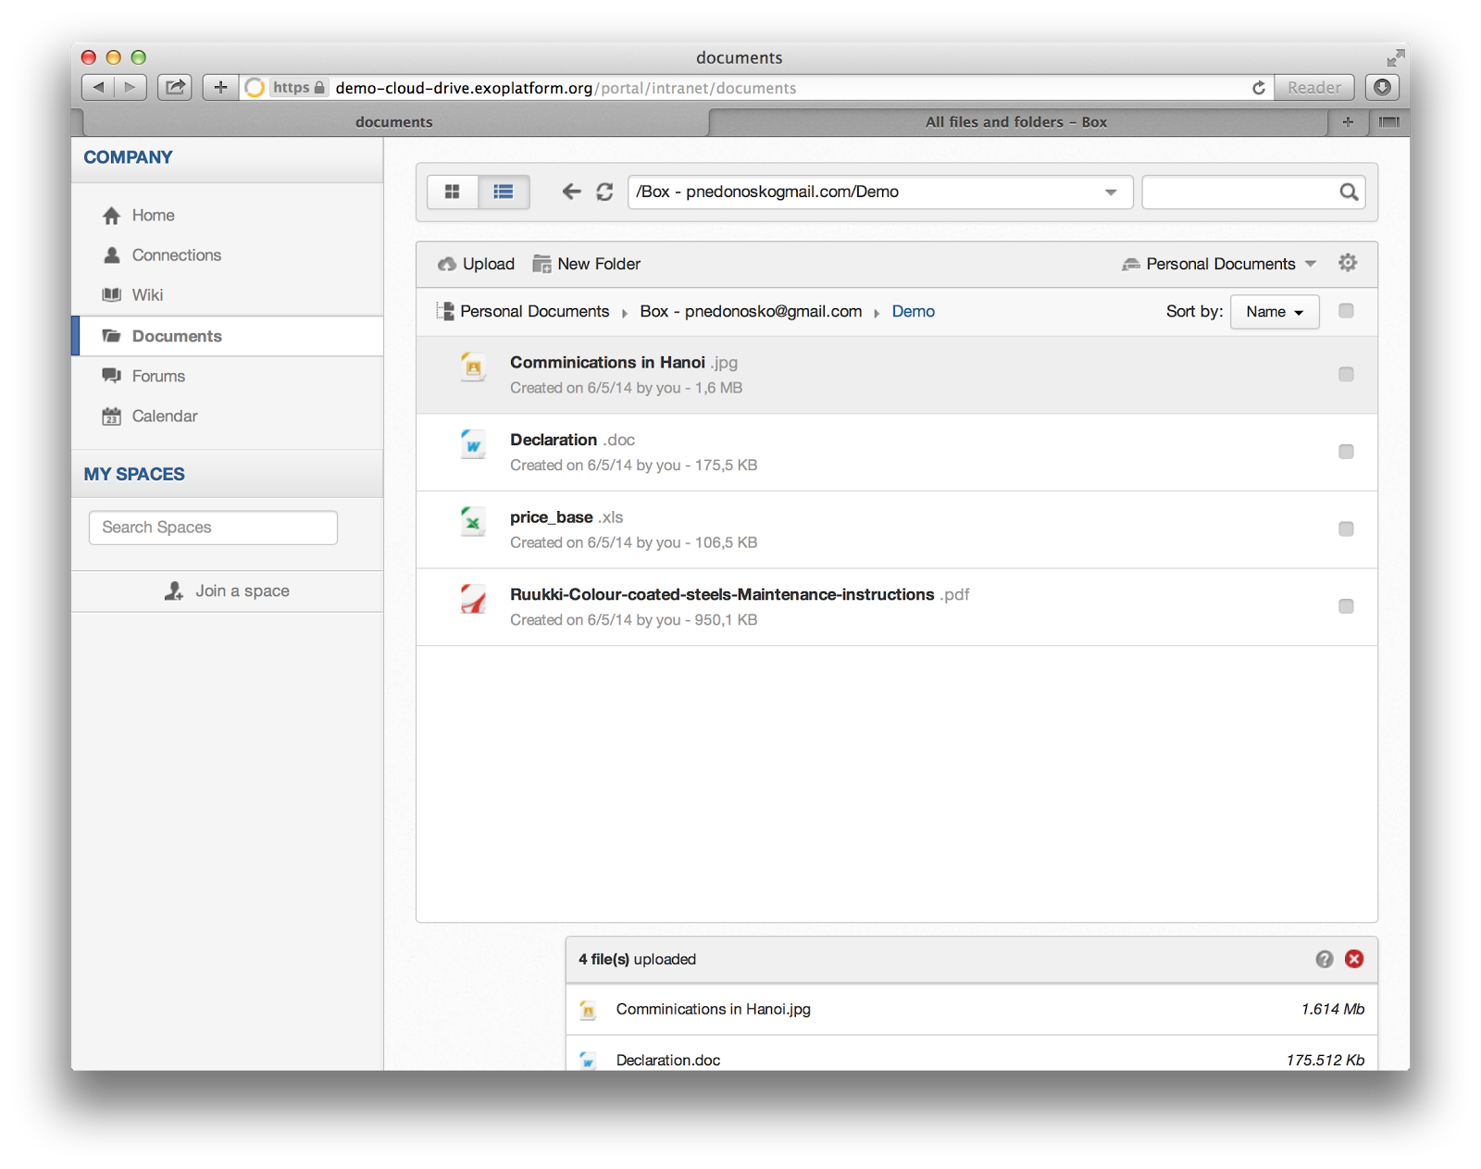The height and width of the screenshot is (1169, 1481).
Task: Click the search magnifier icon
Action: (x=1349, y=192)
